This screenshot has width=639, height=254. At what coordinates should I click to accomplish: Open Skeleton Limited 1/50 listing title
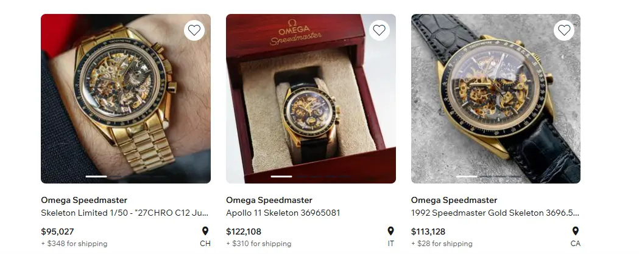pos(125,213)
